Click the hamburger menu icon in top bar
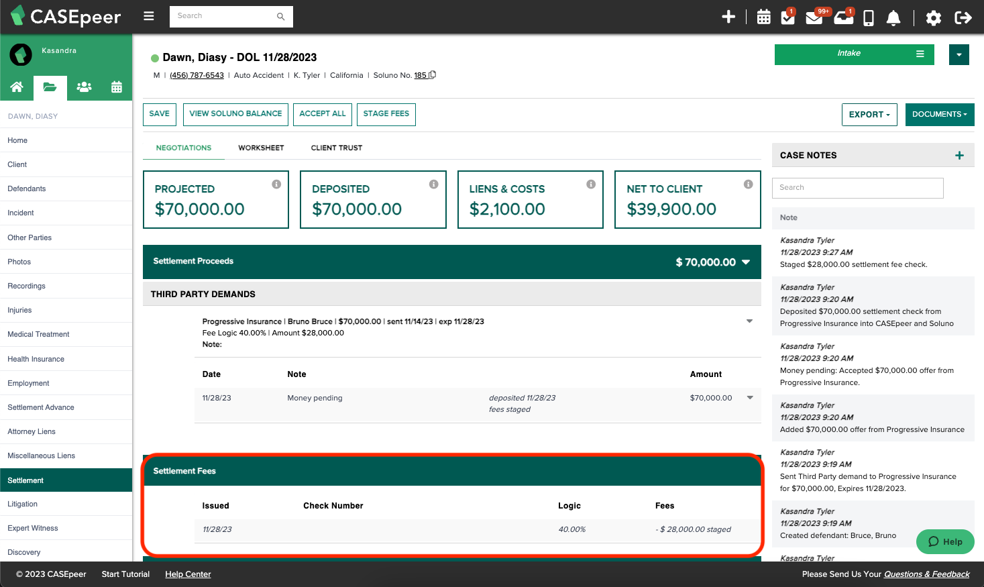Image resolution: width=984 pixels, height=587 pixels. tap(149, 16)
